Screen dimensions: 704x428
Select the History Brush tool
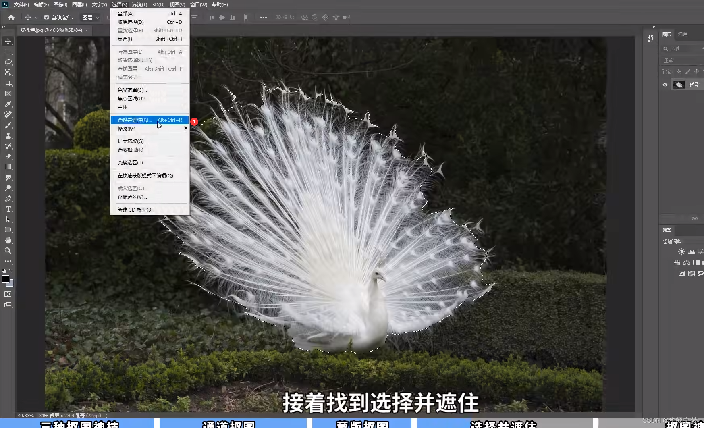tap(8, 146)
